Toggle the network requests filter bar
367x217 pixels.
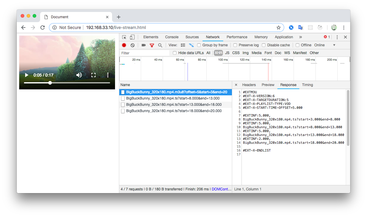pos(152,45)
